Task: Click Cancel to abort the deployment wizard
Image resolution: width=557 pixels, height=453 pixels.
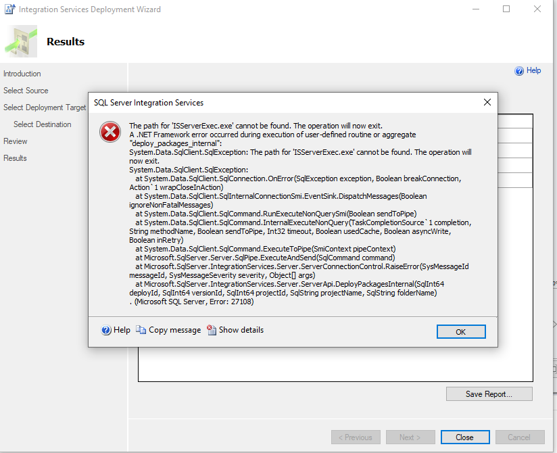Action: (x=520, y=437)
